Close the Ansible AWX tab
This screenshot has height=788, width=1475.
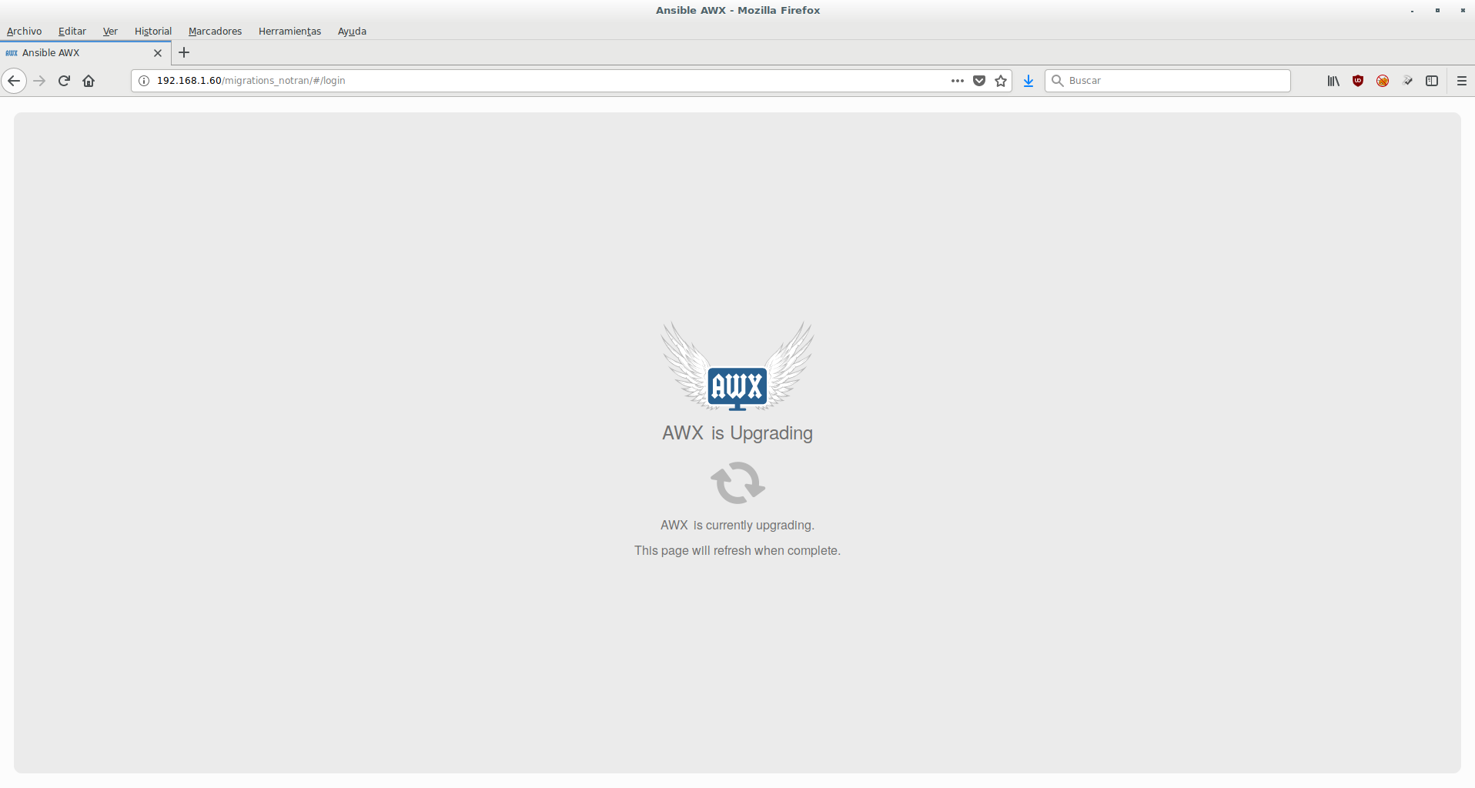158,53
